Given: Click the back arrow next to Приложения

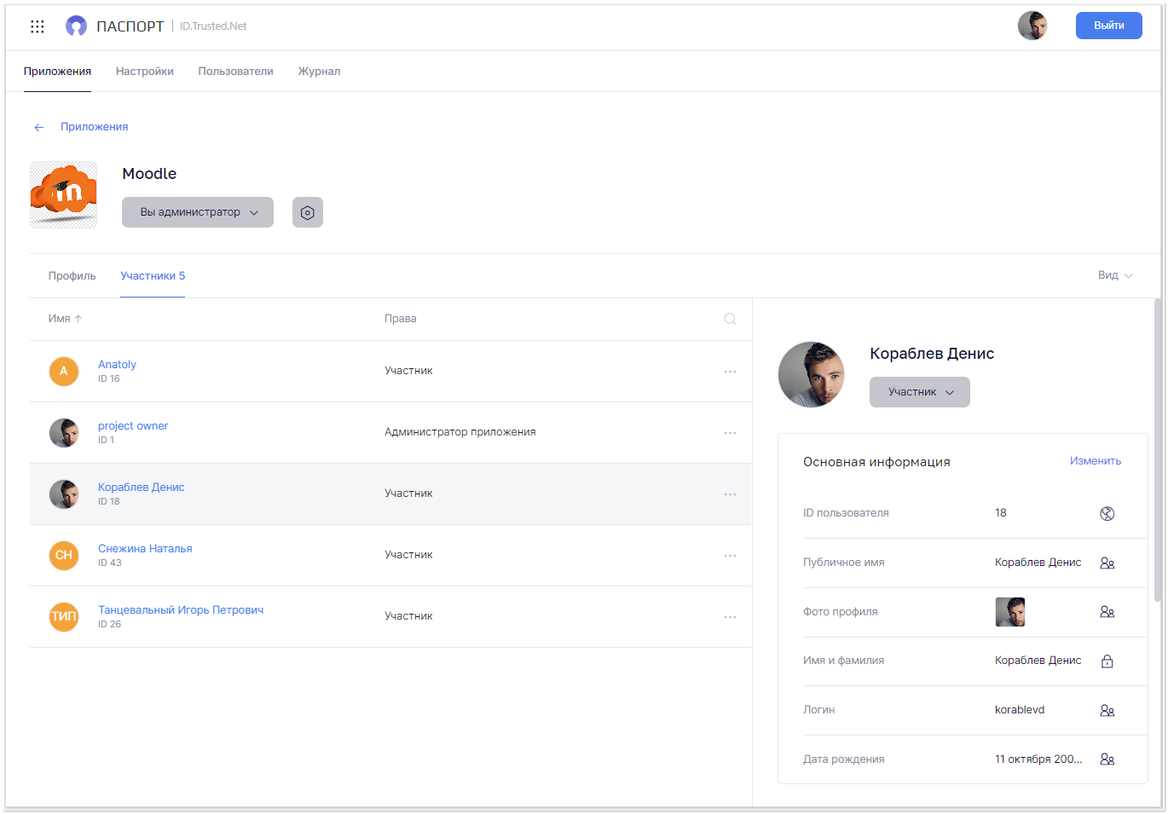Looking at the screenshot, I should (38, 127).
